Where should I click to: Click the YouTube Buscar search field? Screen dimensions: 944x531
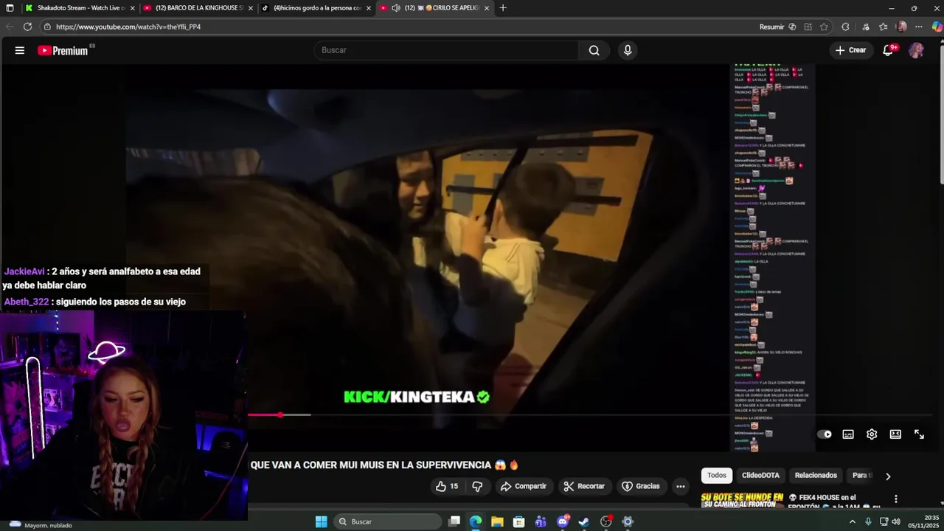point(446,50)
